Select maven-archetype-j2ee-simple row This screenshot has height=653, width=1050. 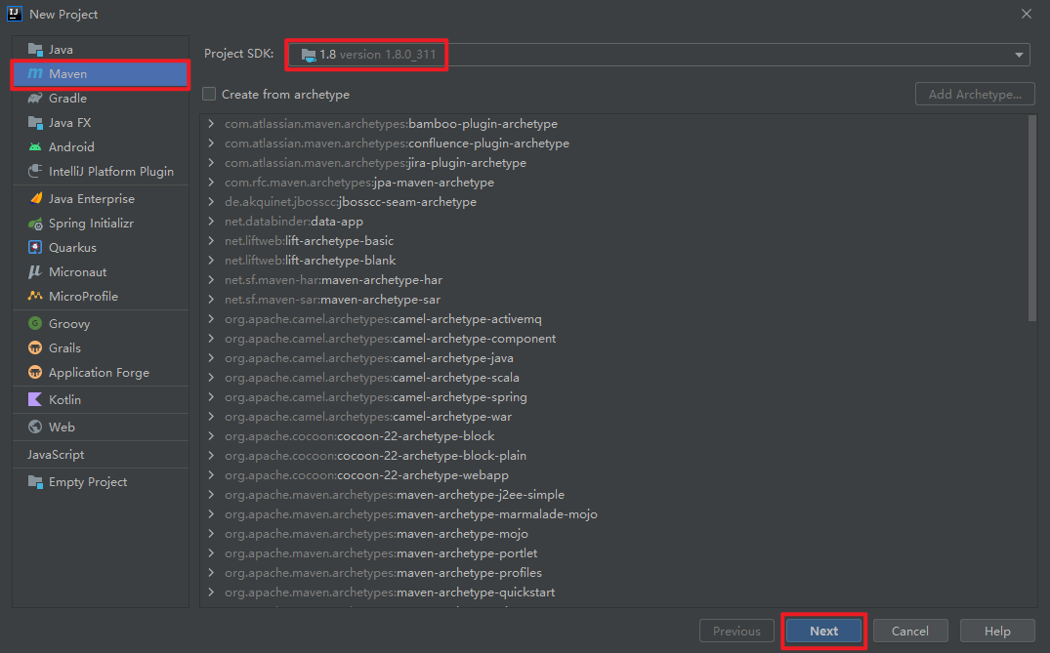pos(613,495)
